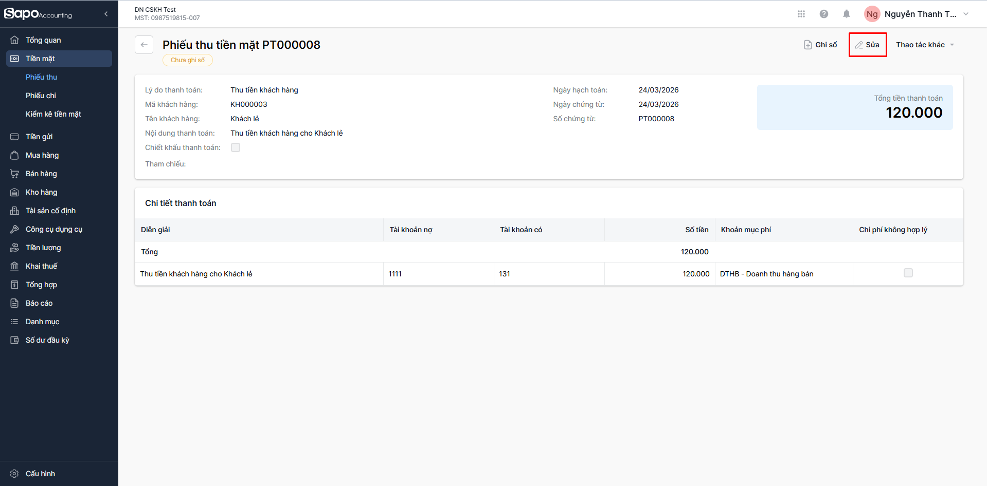The width and height of the screenshot is (987, 486).
Task: Click the Tổng quan home icon
Action: pos(14,40)
